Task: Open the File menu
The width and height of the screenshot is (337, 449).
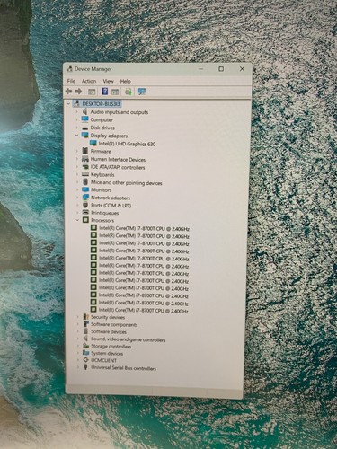Action: coord(71,81)
